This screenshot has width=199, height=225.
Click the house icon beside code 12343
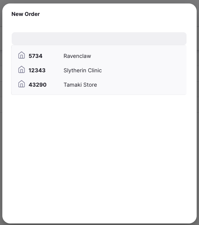[21, 70]
